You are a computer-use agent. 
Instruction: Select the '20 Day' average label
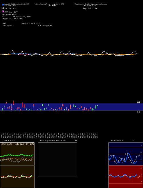pyautogui.click(x=10, y=5)
